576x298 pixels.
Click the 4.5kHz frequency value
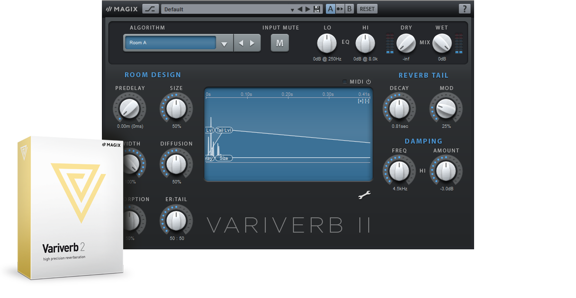(x=400, y=189)
